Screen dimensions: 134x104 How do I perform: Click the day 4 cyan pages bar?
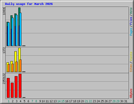20,29
